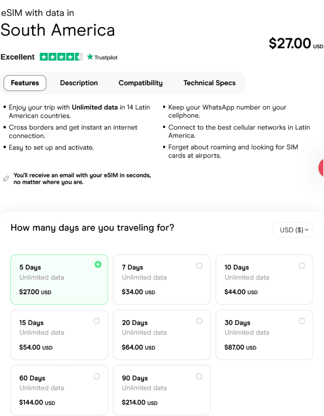The image size is (324, 416).
Task: Click the red floating bubble at right edge
Action: 321,168
